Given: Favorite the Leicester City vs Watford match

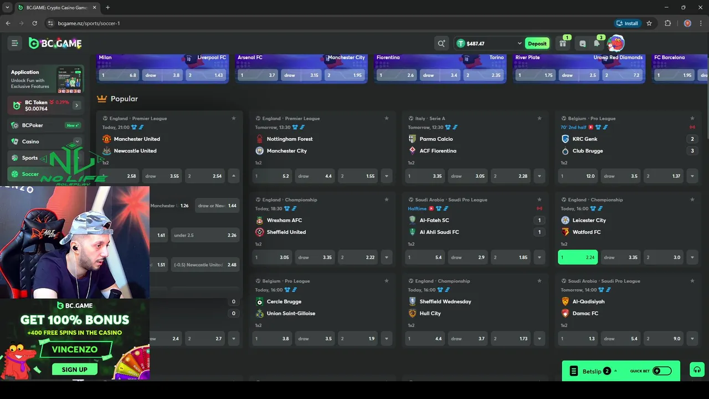Looking at the screenshot, I should click(x=692, y=199).
